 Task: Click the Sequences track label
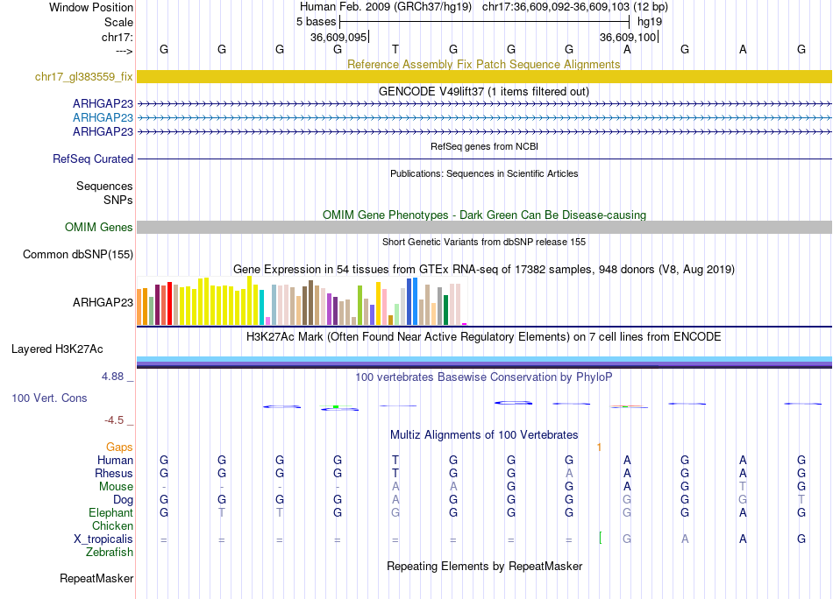coord(104,186)
